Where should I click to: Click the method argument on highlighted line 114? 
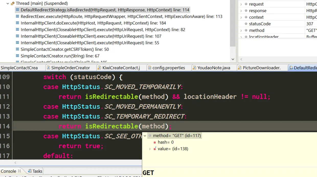[x=153, y=126]
